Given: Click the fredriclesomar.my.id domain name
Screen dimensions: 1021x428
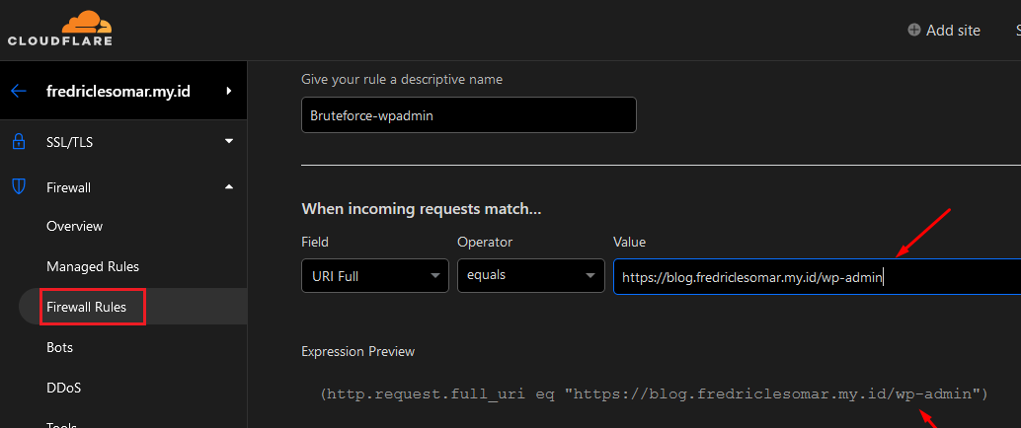Looking at the screenshot, I should pos(118,92).
